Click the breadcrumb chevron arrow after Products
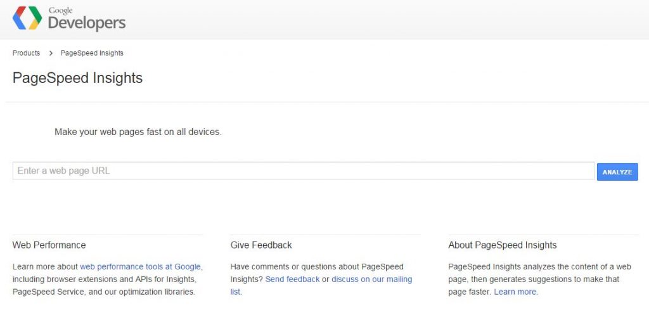 (51, 53)
